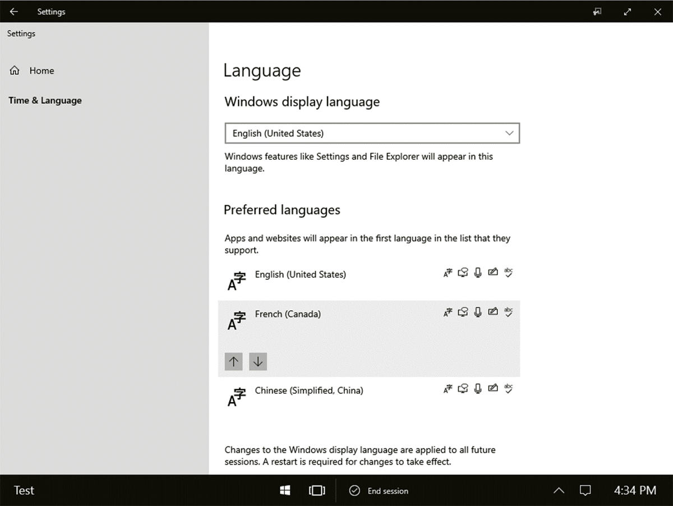Click text-to-speech feature icon for French

click(463, 312)
